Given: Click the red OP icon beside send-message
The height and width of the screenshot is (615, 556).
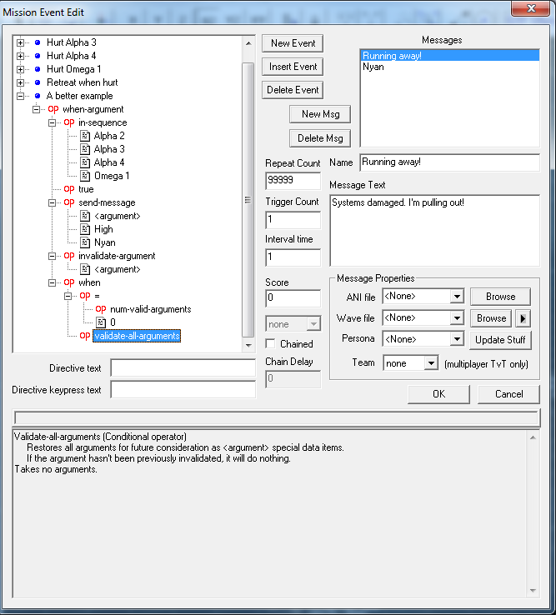Looking at the screenshot, I should coord(69,202).
